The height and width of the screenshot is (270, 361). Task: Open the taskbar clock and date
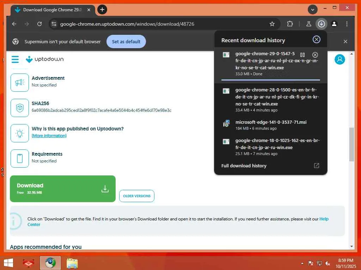(x=345, y=263)
